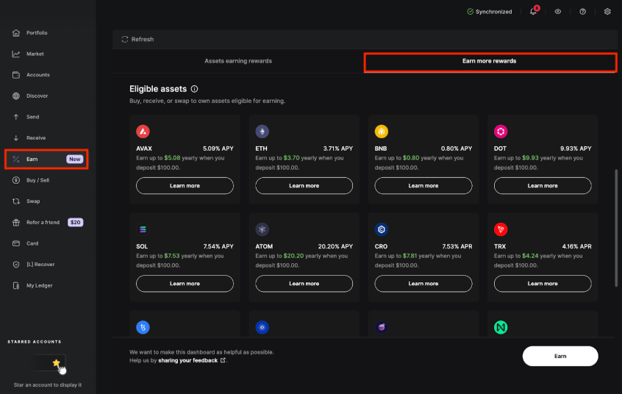Click the Refresh button
The image size is (622, 394).
point(137,39)
